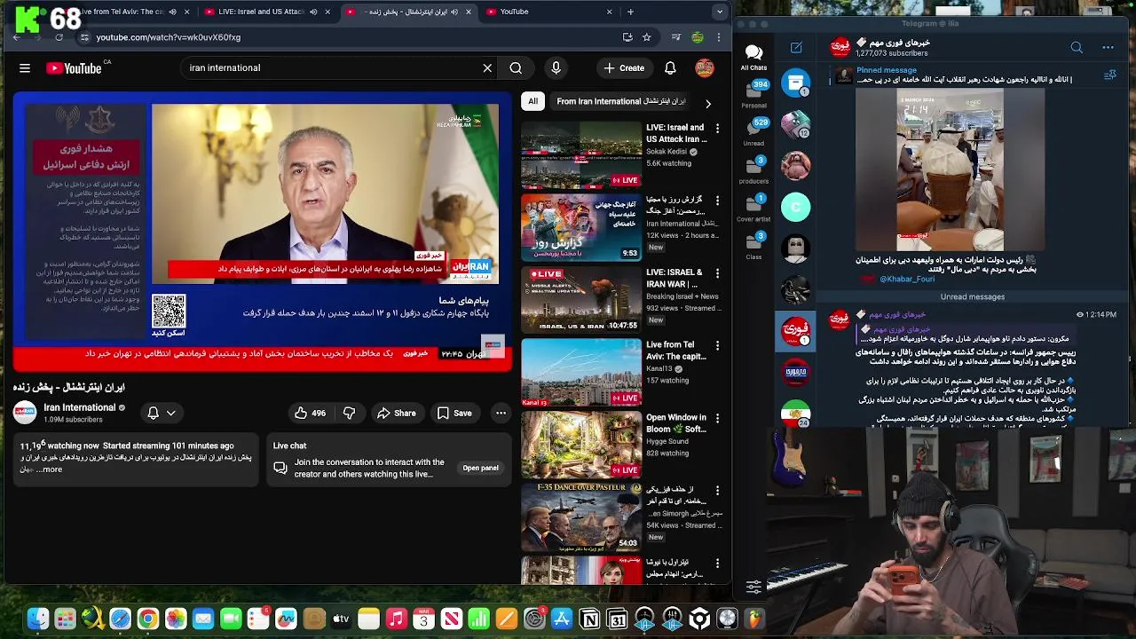The height and width of the screenshot is (639, 1136).
Task: Visit the Iran International channel name link
Action: (80, 407)
